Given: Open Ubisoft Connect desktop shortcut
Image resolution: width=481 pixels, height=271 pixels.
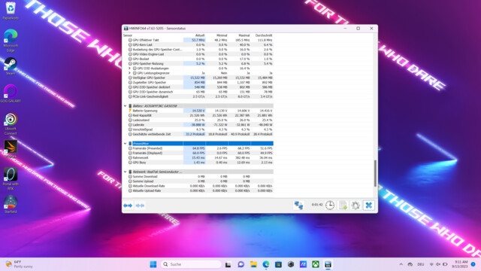Looking at the screenshot, I should coord(11,123).
